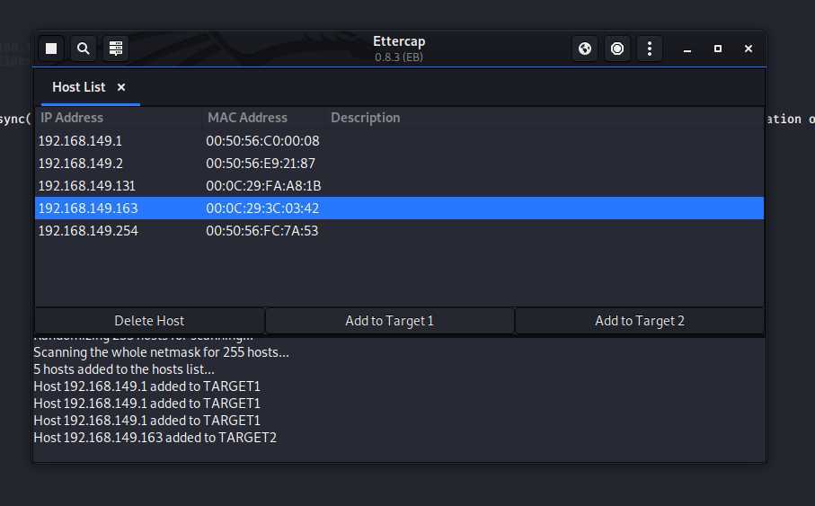Stop MITM attack using the circular icon

[617, 49]
